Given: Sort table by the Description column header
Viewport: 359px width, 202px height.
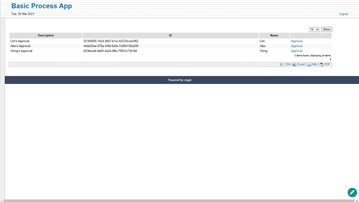Looking at the screenshot, I should pos(46,35).
